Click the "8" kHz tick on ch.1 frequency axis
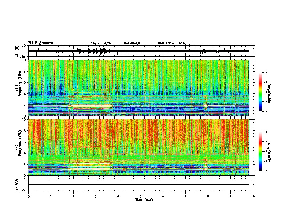 click(x=25, y=71)
